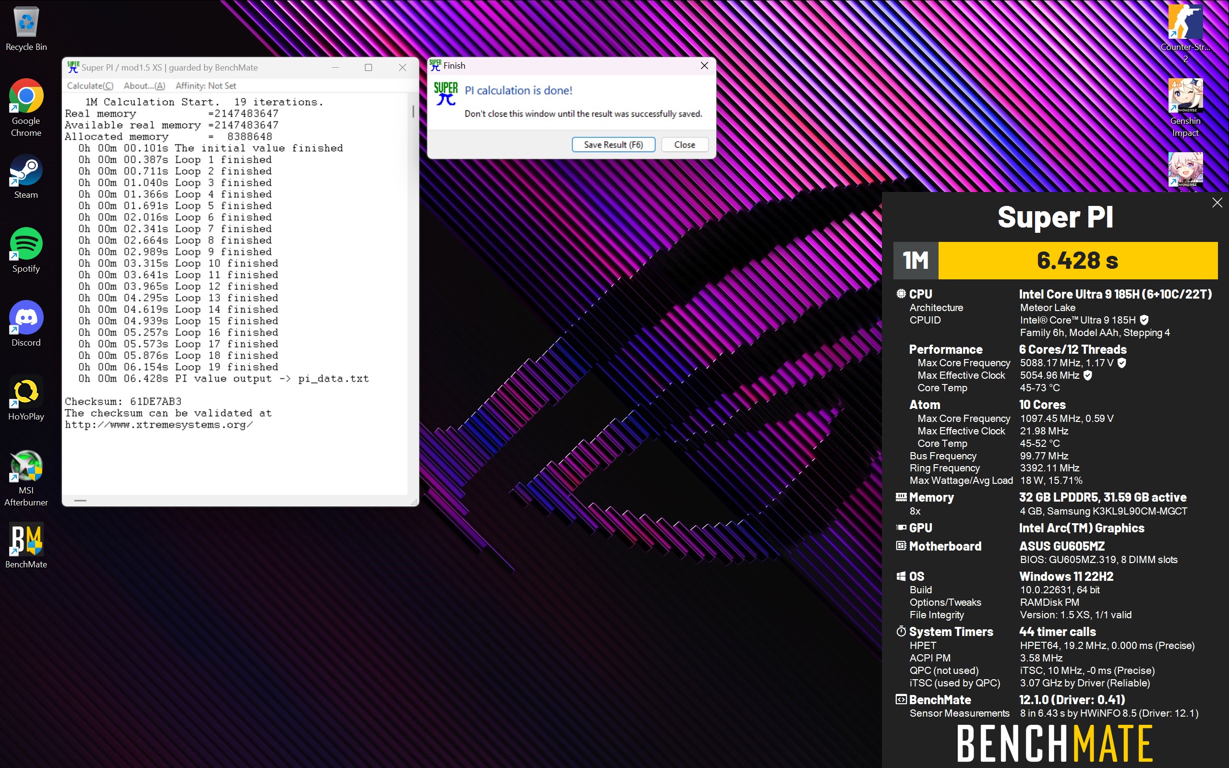Click the 'BIOS: GU605MZ.319, 8 DIMM slots' line
The width and height of the screenshot is (1229, 768).
tap(1098, 560)
